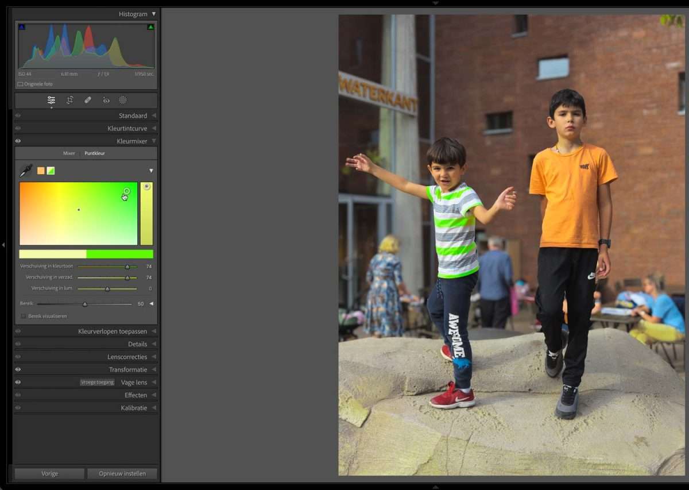The width and height of the screenshot is (689, 490).
Task: Select the orange color swatch
Action: tap(41, 171)
